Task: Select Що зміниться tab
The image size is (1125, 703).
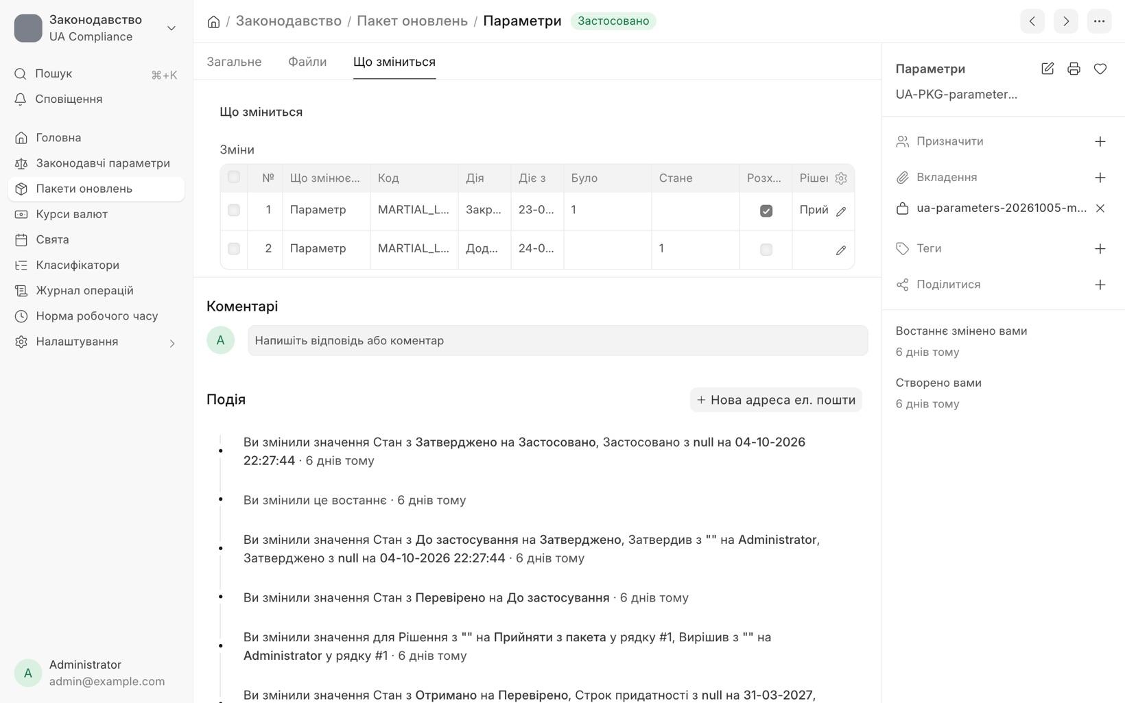Action: (x=394, y=62)
